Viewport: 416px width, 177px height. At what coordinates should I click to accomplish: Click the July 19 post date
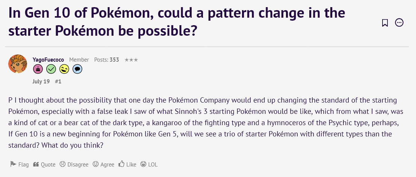click(x=41, y=82)
